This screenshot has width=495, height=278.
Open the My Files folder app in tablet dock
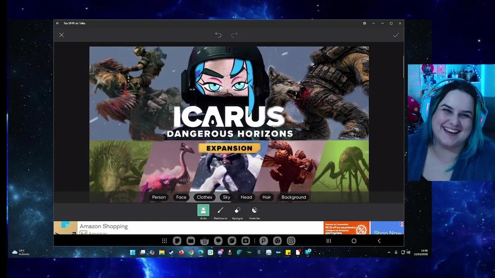(x=191, y=241)
